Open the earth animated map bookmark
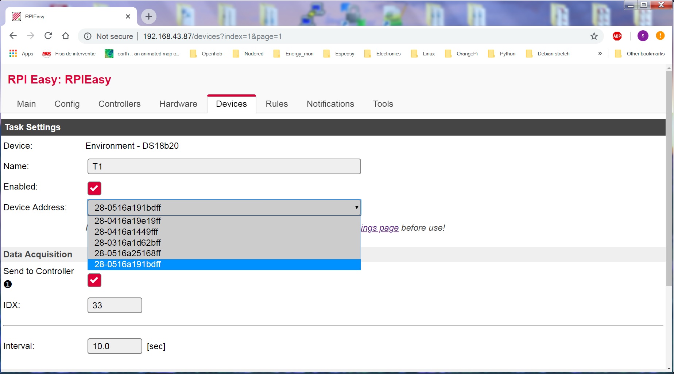This screenshot has height=374, width=674. coord(142,54)
